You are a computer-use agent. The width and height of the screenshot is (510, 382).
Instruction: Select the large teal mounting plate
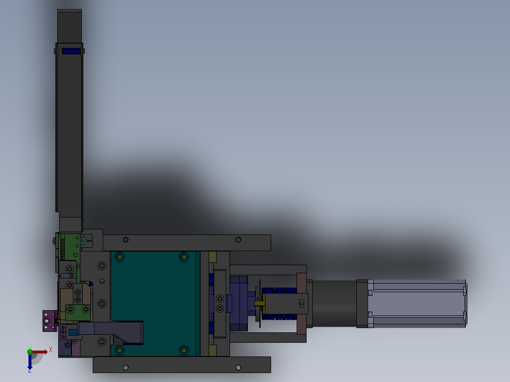tap(155, 304)
